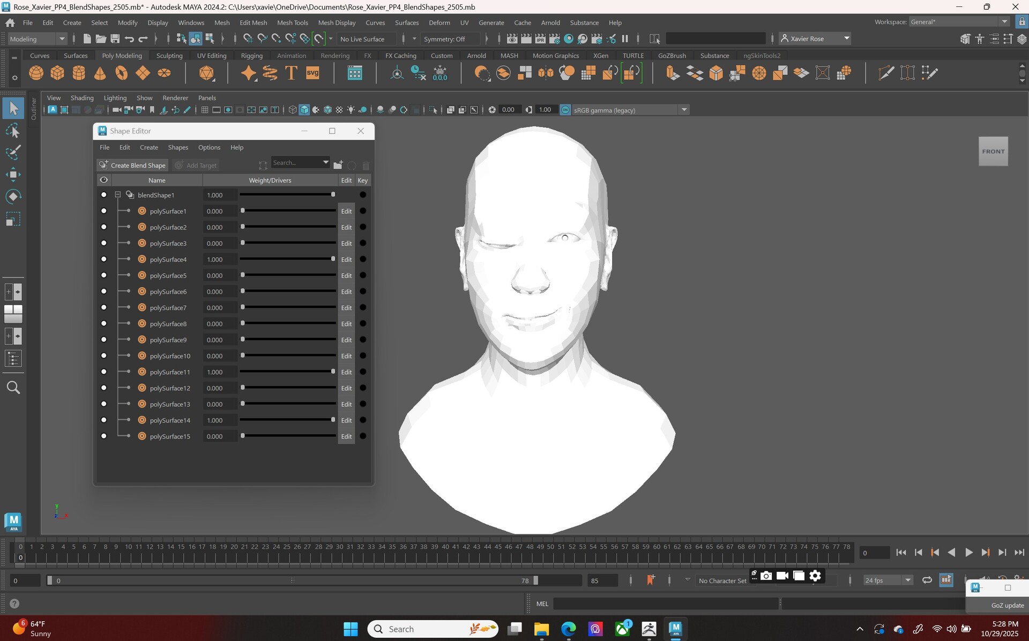Screen dimensions: 1029x641
Task: Click Edit next to polySurface7
Action: 346,307
